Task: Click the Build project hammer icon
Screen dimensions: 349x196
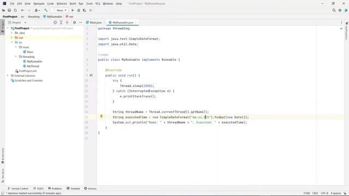Action: [x=46, y=10]
